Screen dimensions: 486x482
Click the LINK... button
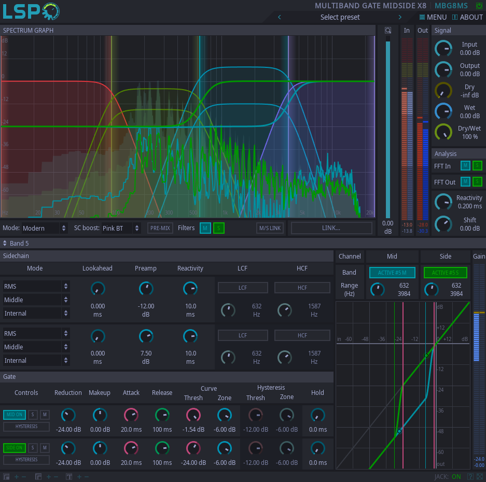coord(331,228)
